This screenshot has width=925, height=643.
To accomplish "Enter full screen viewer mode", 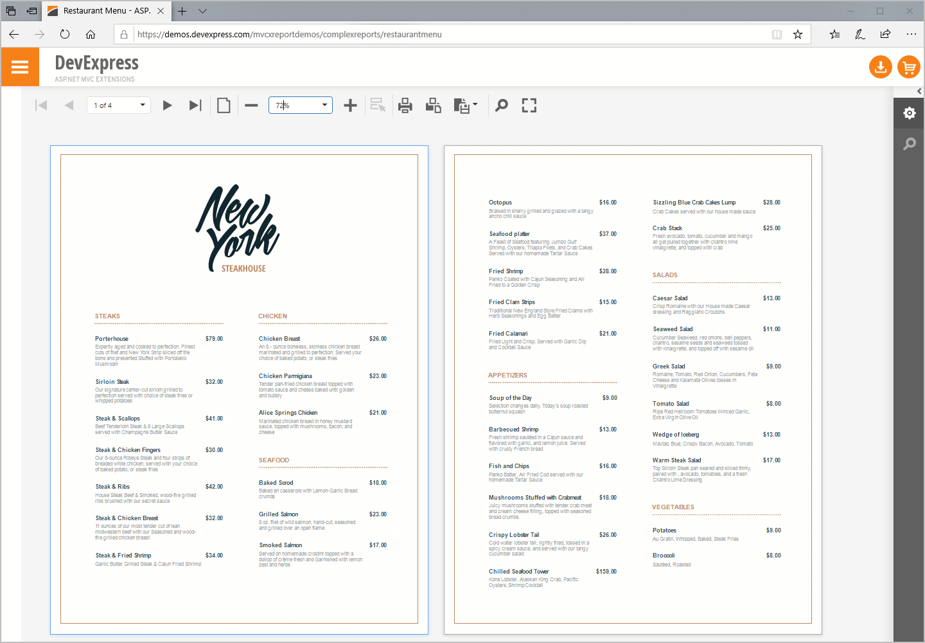I will coord(529,105).
